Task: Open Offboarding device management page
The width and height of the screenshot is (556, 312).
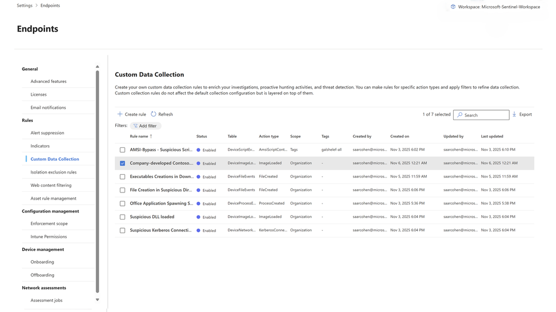Action: (42, 275)
